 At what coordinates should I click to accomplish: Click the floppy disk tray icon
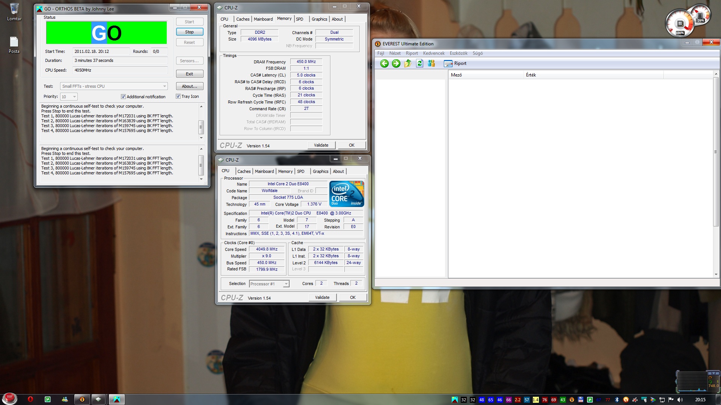(581, 400)
